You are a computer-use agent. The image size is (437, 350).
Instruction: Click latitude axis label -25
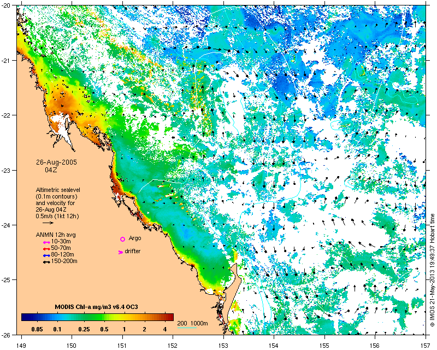7,279
